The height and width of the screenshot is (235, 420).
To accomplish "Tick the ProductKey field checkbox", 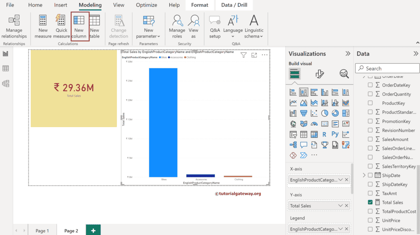I will [370, 103].
